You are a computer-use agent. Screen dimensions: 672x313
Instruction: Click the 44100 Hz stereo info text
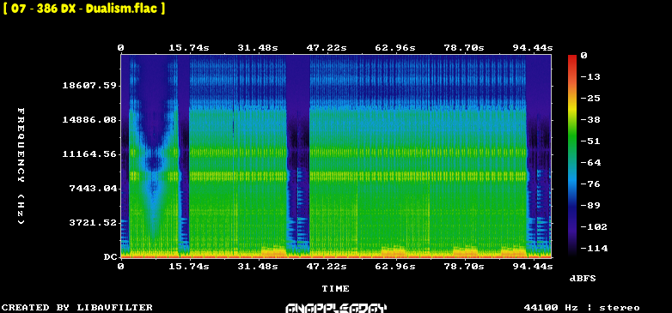tap(582, 308)
